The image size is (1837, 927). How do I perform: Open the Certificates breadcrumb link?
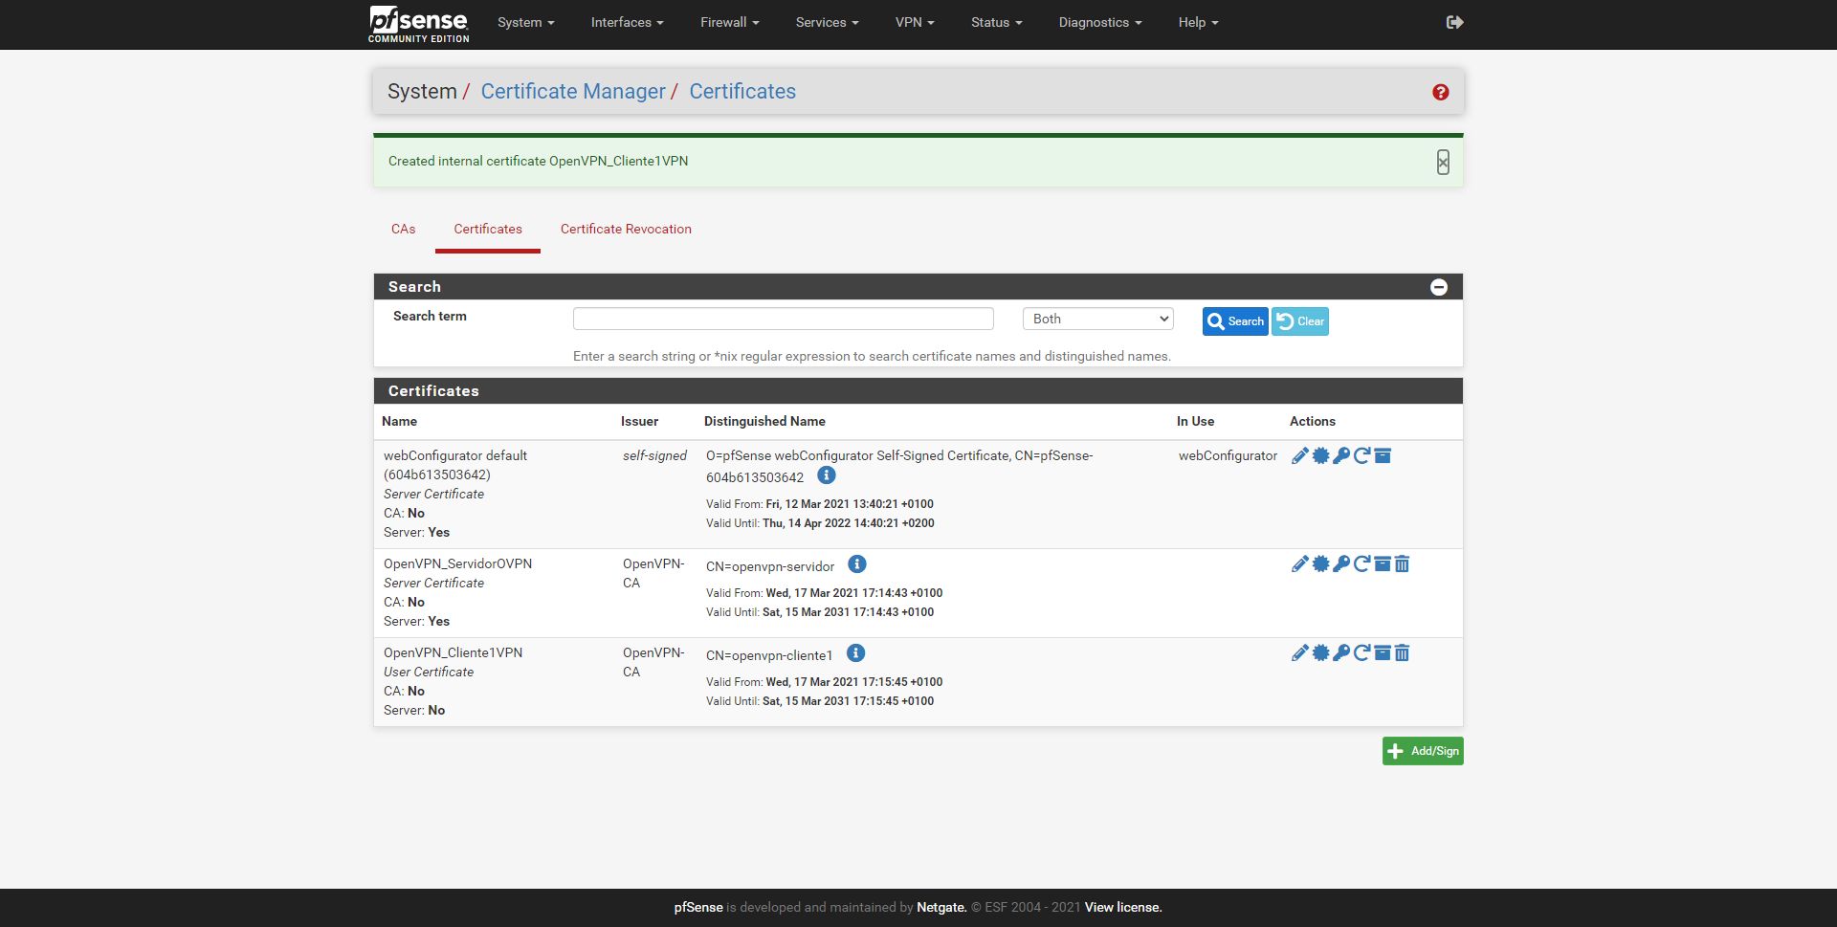point(742,92)
